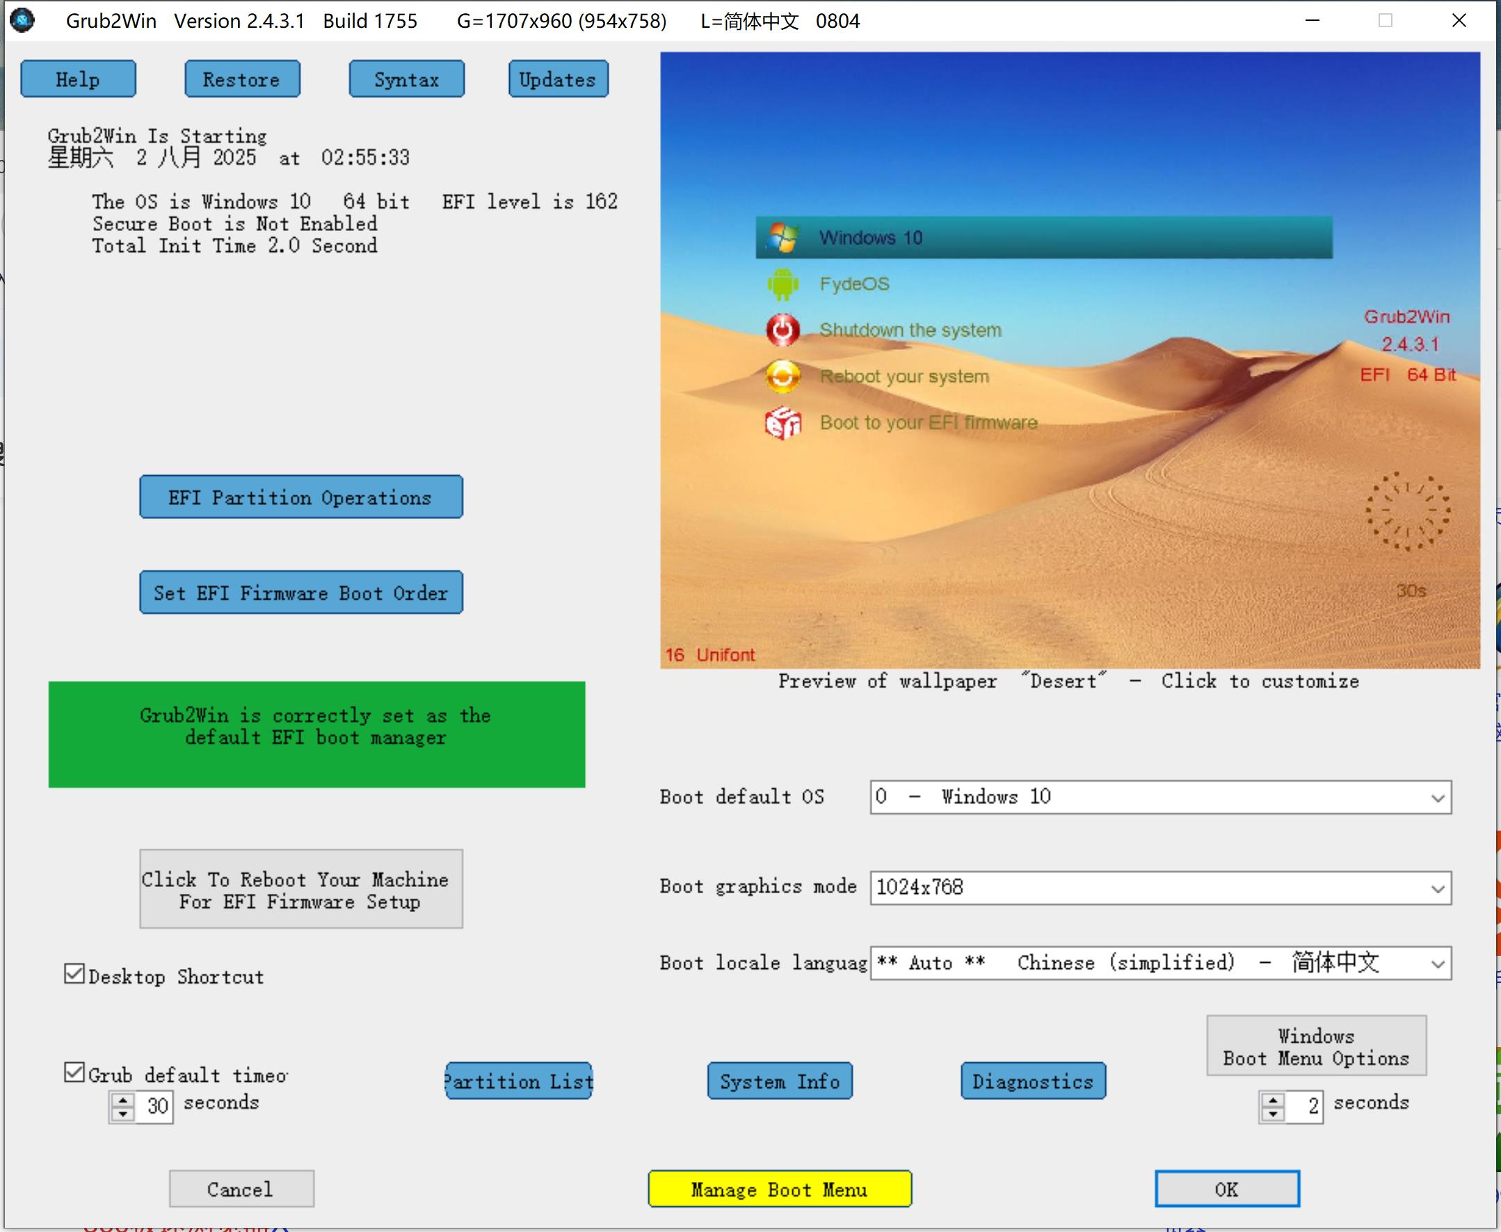Click the Windows boot seconds field showing 2

[x=1306, y=1105]
